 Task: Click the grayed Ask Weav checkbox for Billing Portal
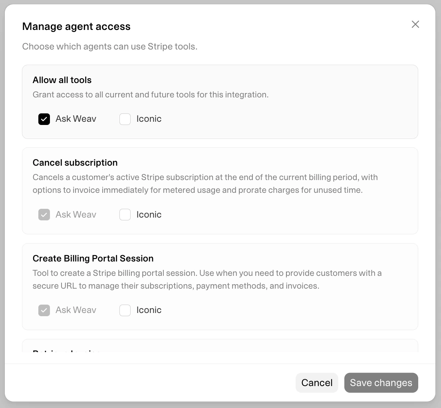44,310
